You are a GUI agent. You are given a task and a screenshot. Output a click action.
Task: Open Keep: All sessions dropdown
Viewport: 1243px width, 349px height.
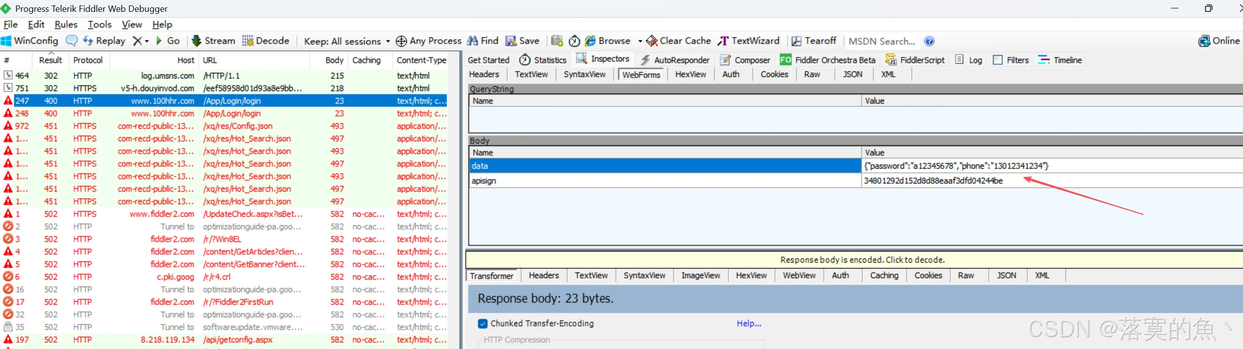click(x=347, y=41)
